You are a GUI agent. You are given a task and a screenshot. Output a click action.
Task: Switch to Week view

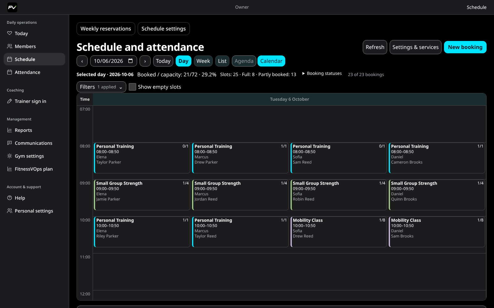pos(203,61)
